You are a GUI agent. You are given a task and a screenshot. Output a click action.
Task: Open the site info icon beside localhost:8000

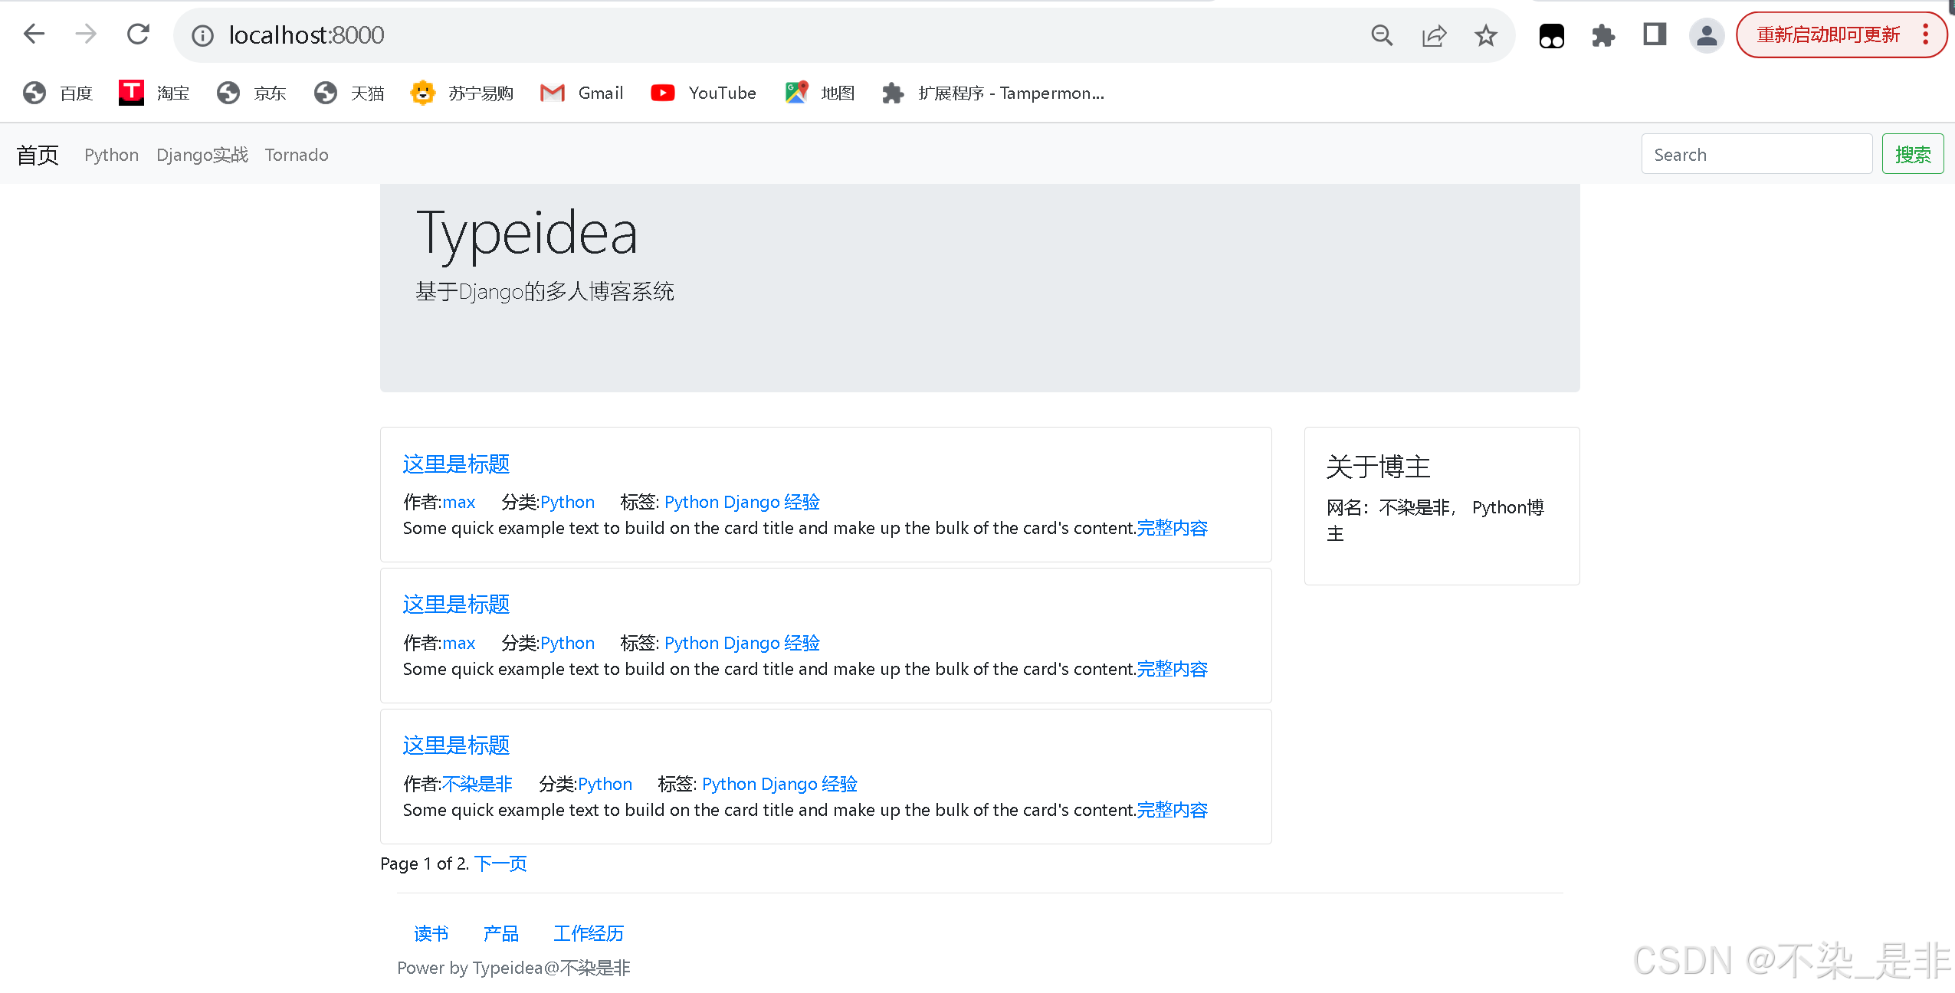[202, 35]
